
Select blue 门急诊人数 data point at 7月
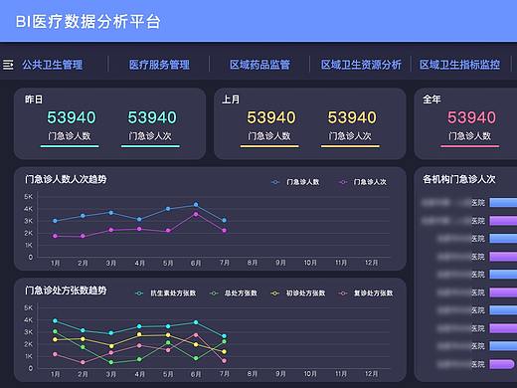click(x=225, y=220)
